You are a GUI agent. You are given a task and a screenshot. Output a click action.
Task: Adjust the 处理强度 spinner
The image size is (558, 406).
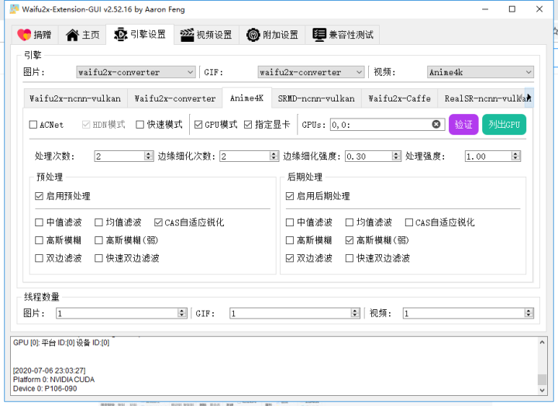493,157
